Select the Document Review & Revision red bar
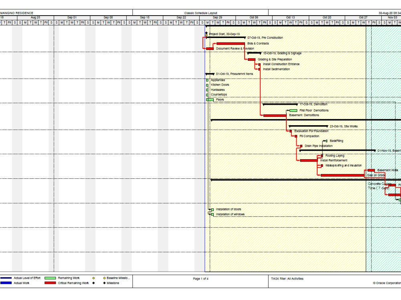Screen dimensions: 401x300 coord(210,48)
